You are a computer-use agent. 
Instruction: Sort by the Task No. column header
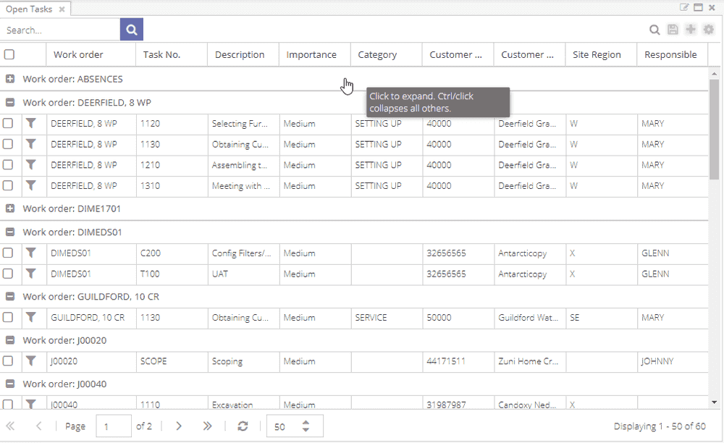[x=172, y=54]
